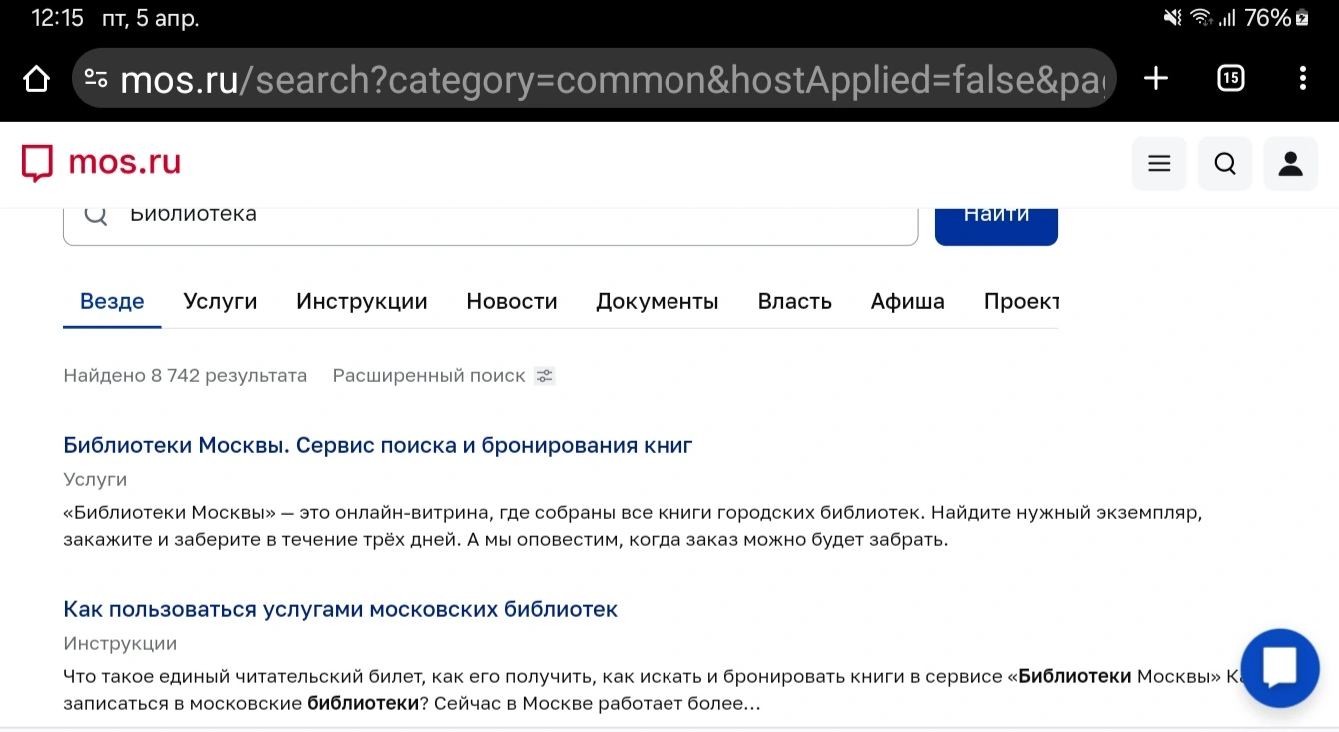Click the mos.ru logo

pyautogui.click(x=101, y=163)
